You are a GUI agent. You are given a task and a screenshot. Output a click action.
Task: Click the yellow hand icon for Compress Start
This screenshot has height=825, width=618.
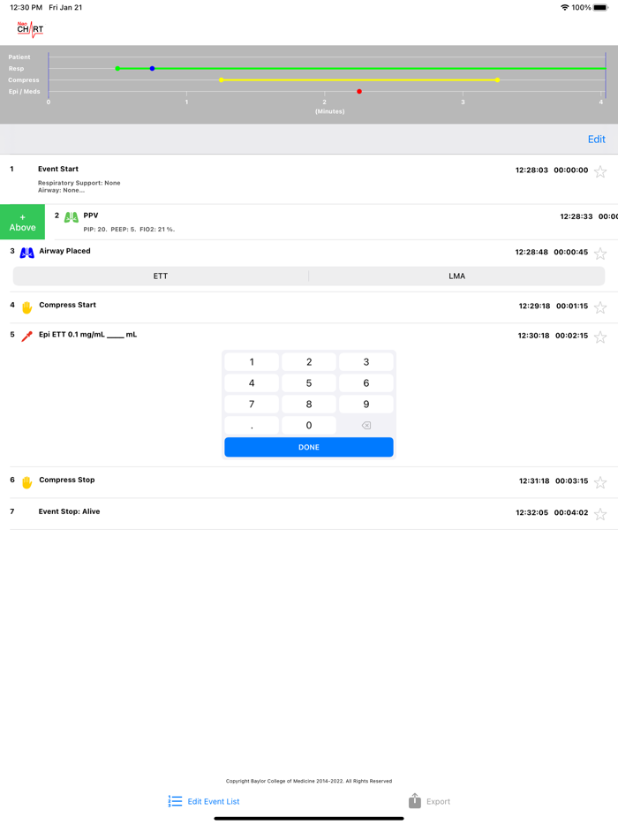tap(26, 307)
